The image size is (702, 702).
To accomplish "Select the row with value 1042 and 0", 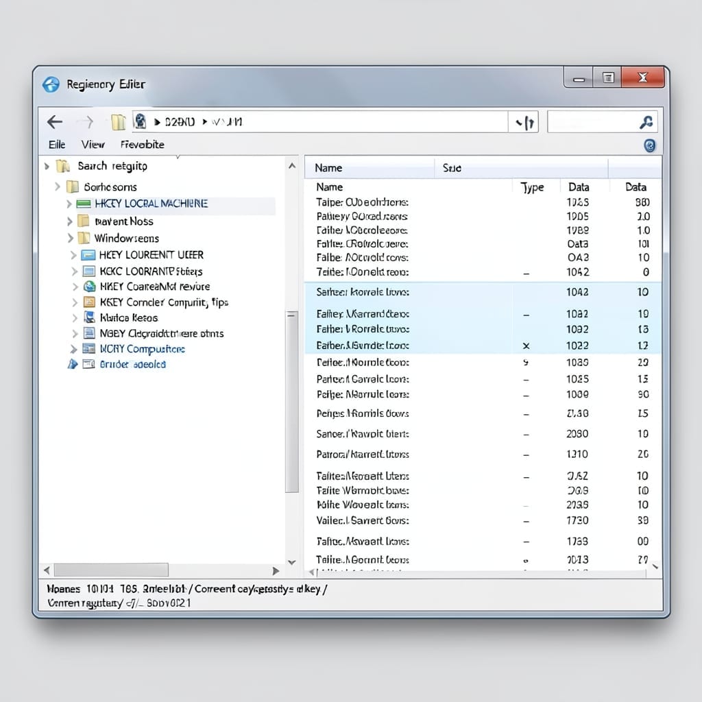I will [x=483, y=272].
